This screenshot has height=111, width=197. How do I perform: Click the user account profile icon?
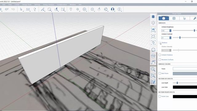tap(113, 9)
